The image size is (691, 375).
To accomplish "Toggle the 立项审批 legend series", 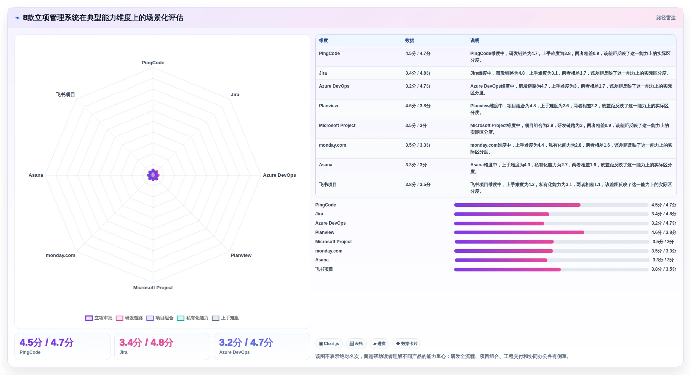I will [x=99, y=318].
